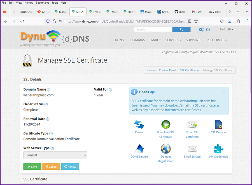
Task: Go to DDNS Service icon
Action: (x=139, y=149)
